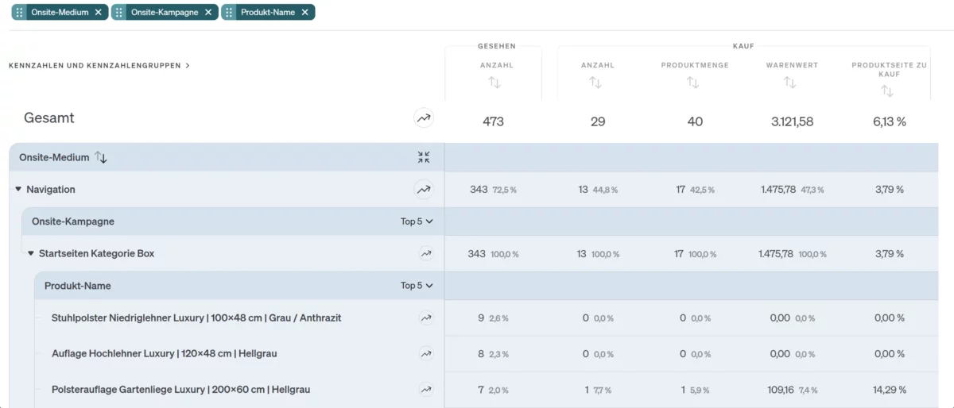
Task: Click Navigation Kauf value 13 44,8 %
Action: click(x=598, y=190)
